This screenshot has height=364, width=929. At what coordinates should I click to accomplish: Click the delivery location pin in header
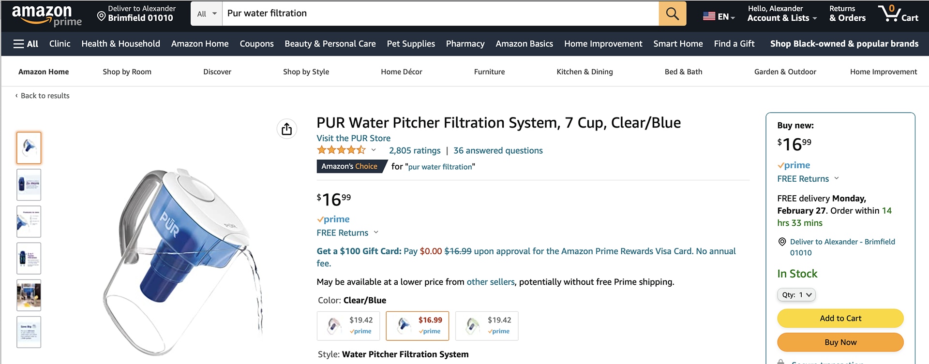click(x=101, y=17)
